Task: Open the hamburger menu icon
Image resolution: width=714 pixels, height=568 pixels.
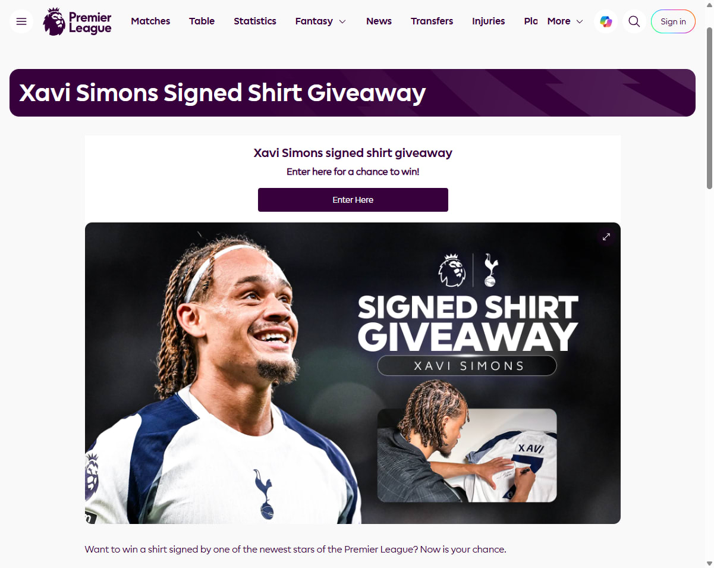Action: [21, 21]
